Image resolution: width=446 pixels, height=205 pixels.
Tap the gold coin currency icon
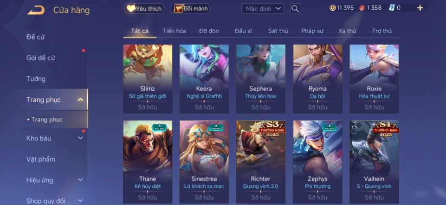pos(332,8)
